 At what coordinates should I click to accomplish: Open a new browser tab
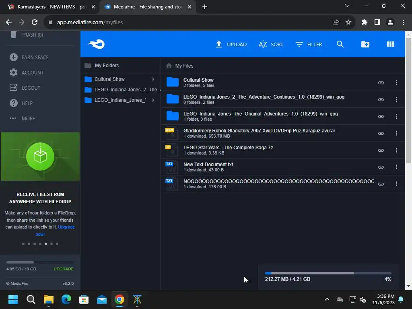[205, 7]
